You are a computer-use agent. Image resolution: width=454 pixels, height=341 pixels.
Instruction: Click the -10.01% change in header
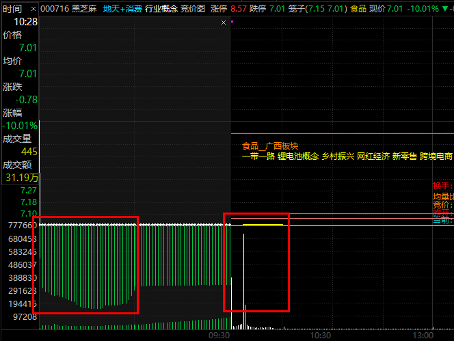pos(423,9)
